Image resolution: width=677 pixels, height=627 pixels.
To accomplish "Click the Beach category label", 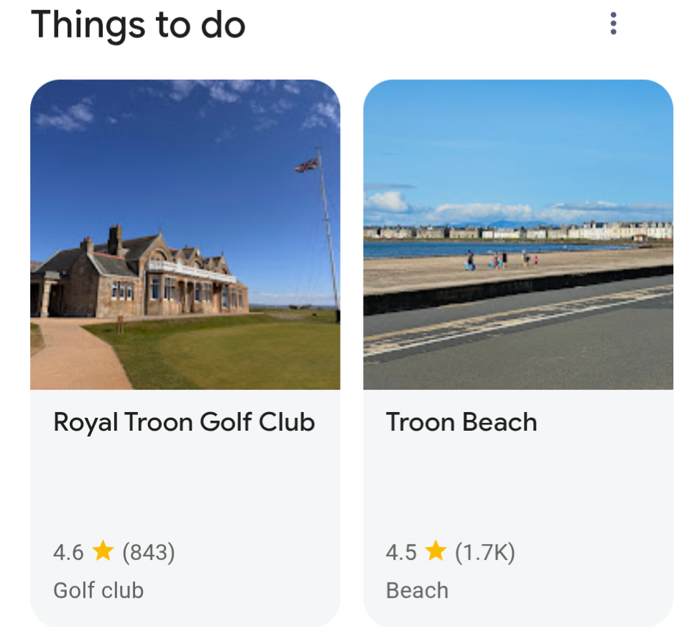I will 417,590.
